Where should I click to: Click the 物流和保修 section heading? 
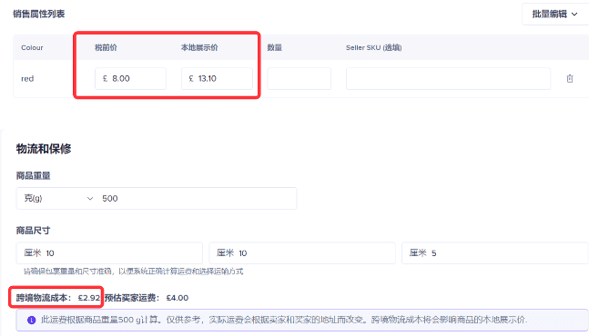coord(44,149)
